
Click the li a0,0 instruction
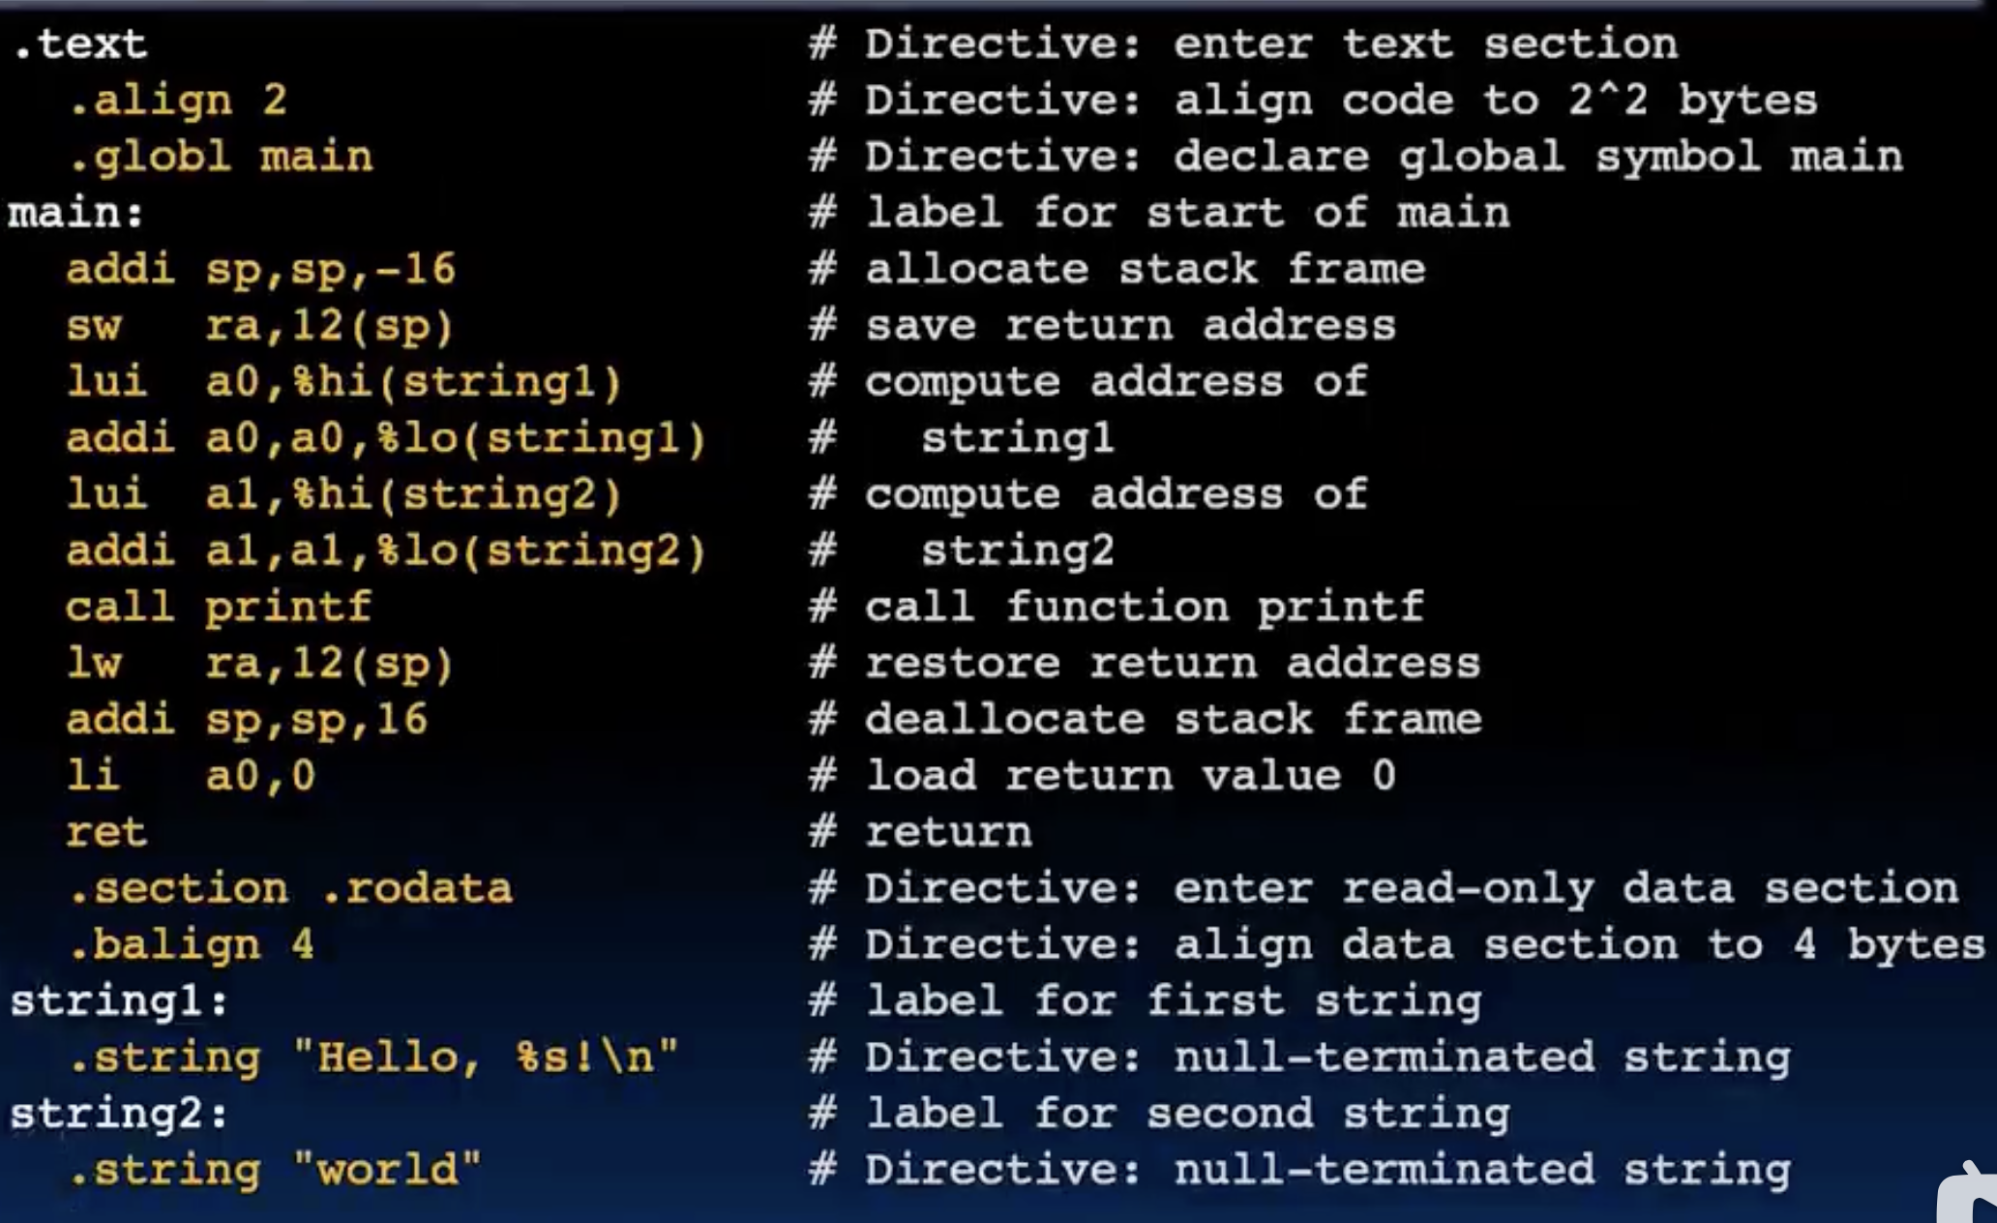(x=191, y=776)
